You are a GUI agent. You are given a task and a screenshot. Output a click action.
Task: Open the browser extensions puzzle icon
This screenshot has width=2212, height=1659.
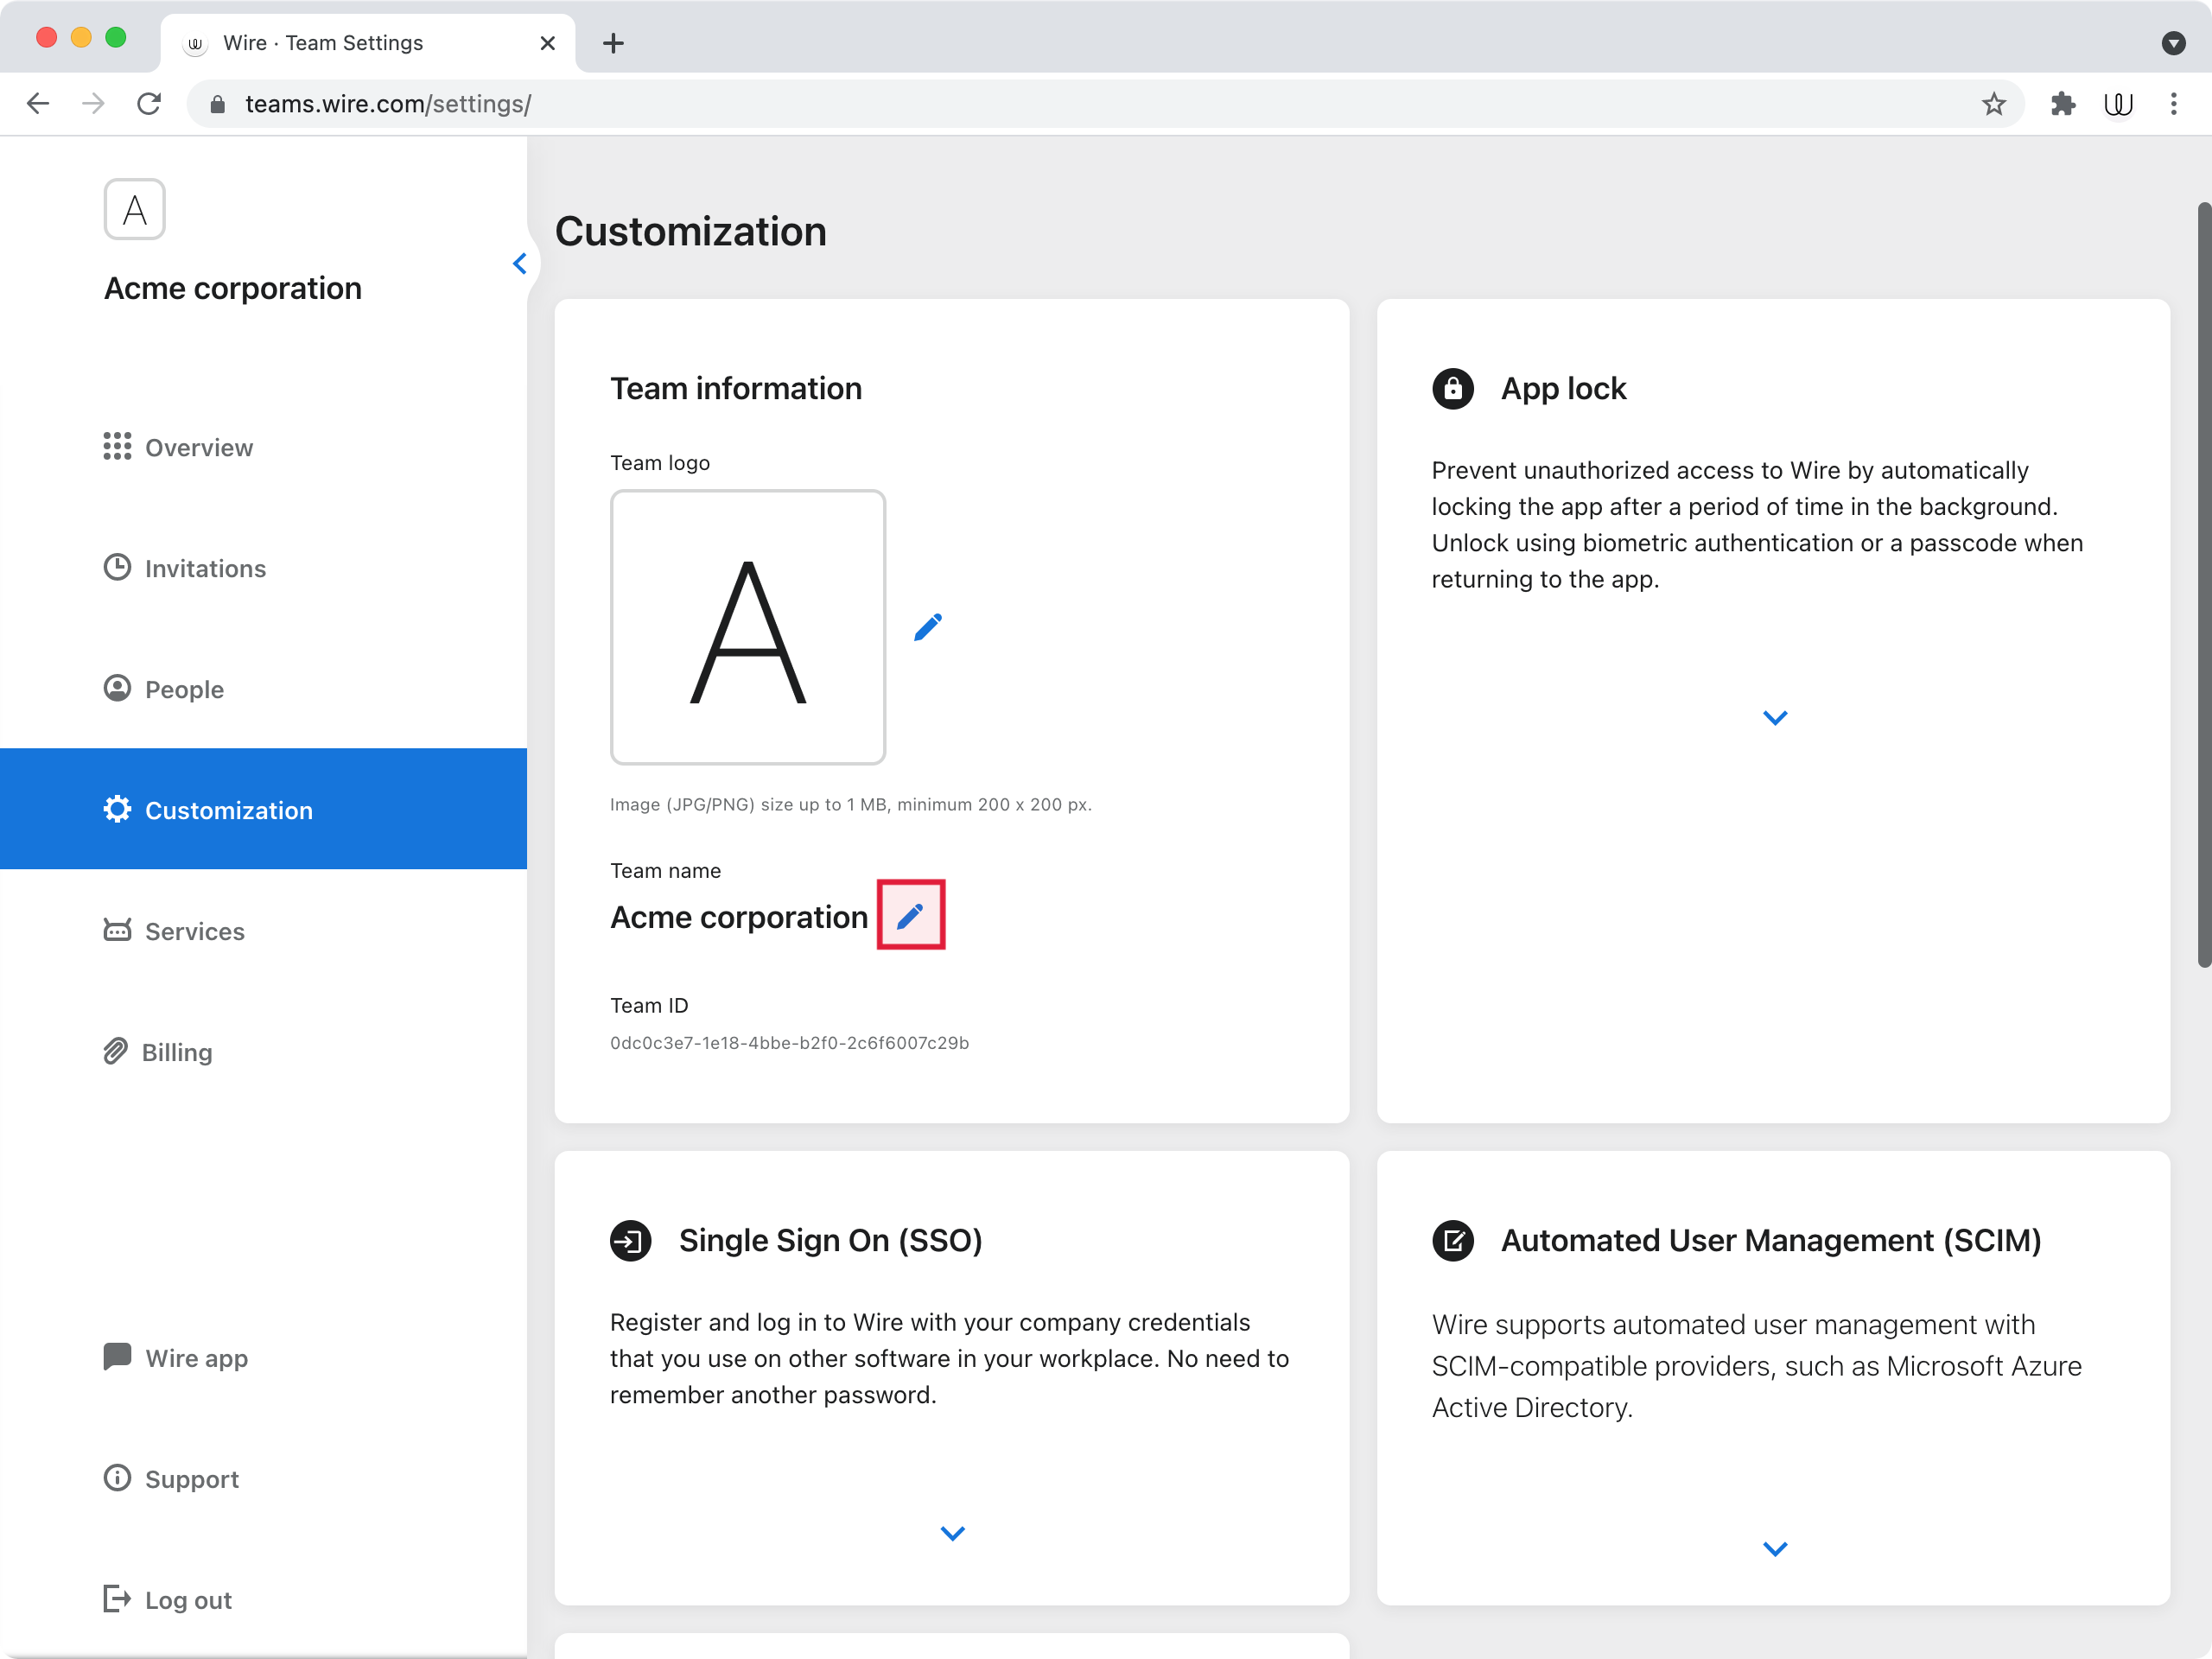2063,104
